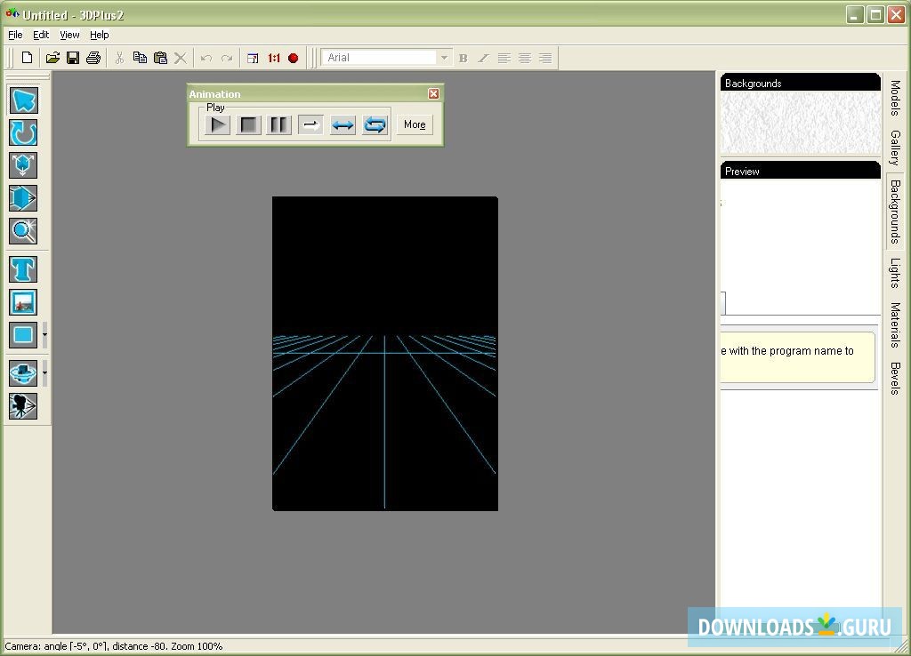This screenshot has height=656, width=911.
Task: Toggle back-and-forth playback mode
Action: pyautogui.click(x=343, y=124)
